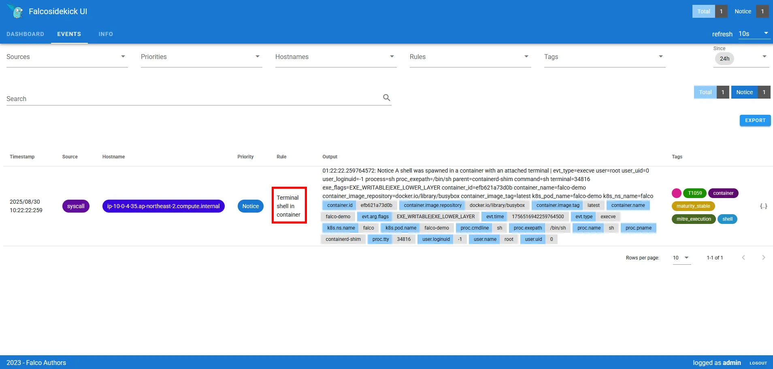Click the Output column header
Screen dimensions: 773x369
click(330, 157)
